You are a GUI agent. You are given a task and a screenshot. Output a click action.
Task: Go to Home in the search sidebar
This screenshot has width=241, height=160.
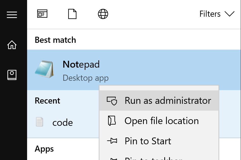point(12,45)
